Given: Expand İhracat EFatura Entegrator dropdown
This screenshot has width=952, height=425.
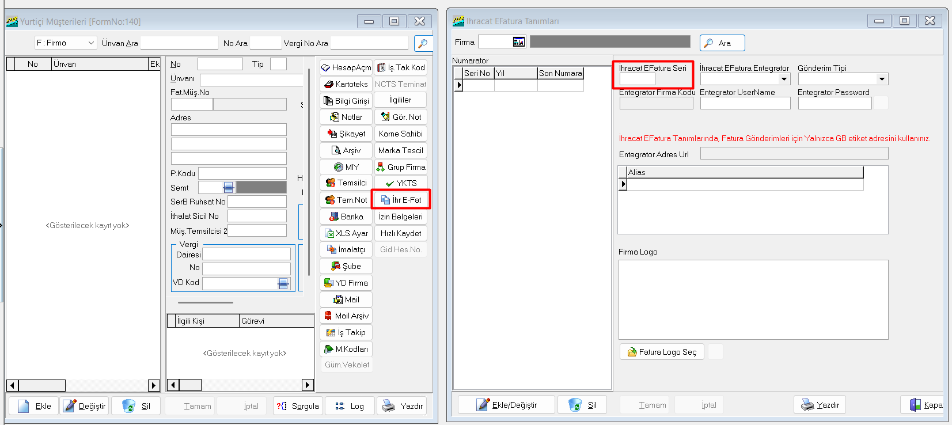Looking at the screenshot, I should 784,79.
